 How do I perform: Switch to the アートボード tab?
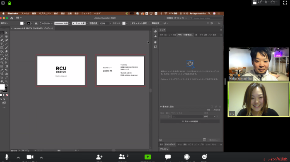coord(169,145)
